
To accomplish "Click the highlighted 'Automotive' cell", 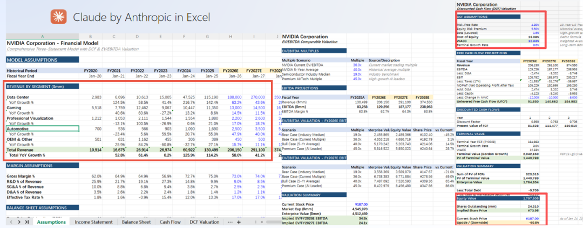I will tap(43, 129).
